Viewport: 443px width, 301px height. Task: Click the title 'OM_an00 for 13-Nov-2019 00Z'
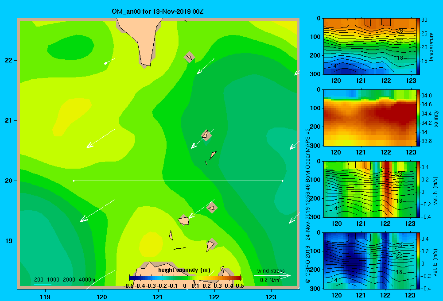[157, 12]
